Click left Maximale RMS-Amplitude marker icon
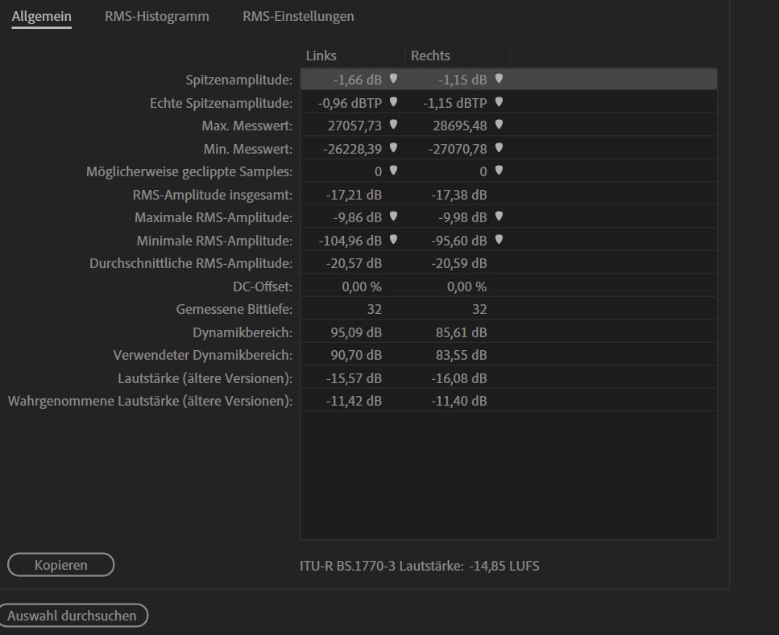The height and width of the screenshot is (635, 779). tap(393, 216)
